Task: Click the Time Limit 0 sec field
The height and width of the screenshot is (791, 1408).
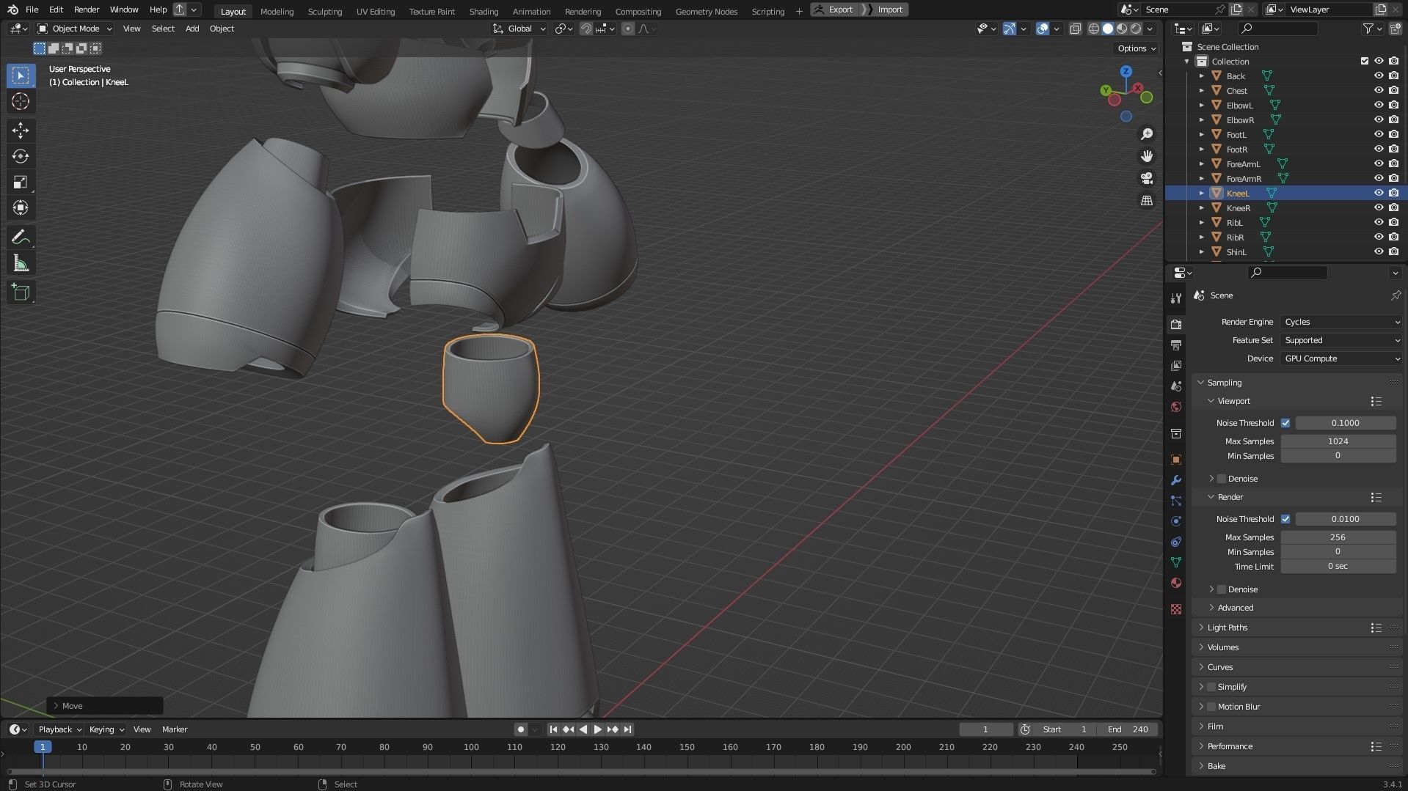Action: 1338,567
